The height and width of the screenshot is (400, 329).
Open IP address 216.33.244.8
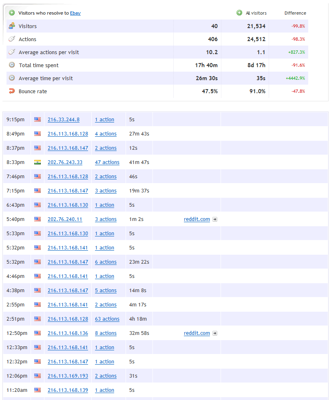tap(64, 120)
